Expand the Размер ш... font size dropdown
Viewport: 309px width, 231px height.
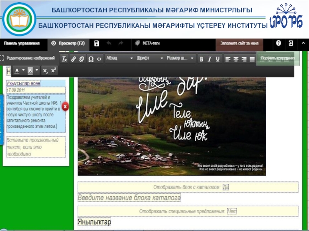(180, 58)
